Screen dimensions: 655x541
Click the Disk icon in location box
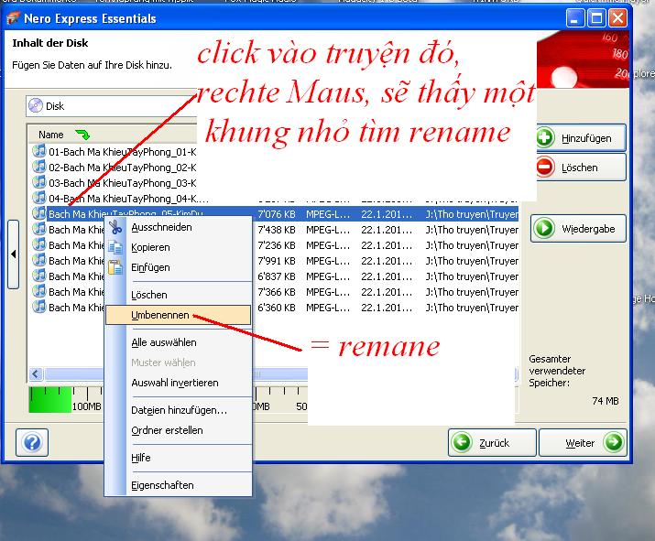point(37,106)
